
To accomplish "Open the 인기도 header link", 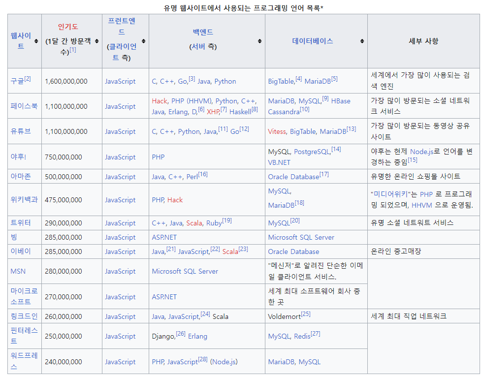I will point(67,27).
